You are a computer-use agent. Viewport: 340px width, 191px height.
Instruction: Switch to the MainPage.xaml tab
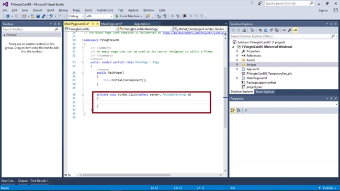pos(111,24)
